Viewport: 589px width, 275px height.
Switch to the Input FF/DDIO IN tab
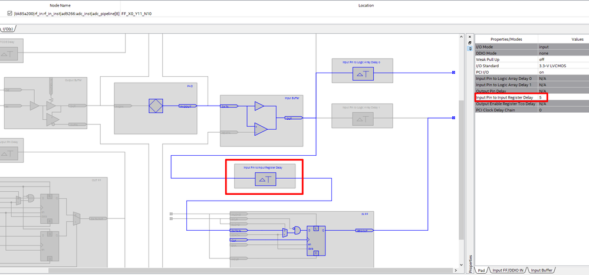[x=508, y=270]
